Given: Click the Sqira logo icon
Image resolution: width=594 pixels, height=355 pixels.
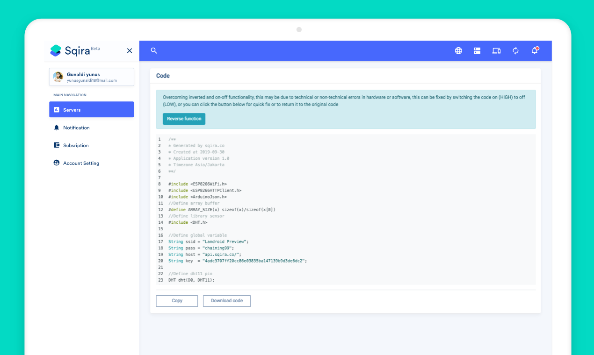Looking at the screenshot, I should (56, 50).
